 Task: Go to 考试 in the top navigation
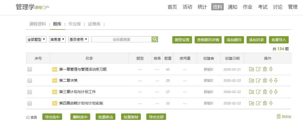point(263,7)
